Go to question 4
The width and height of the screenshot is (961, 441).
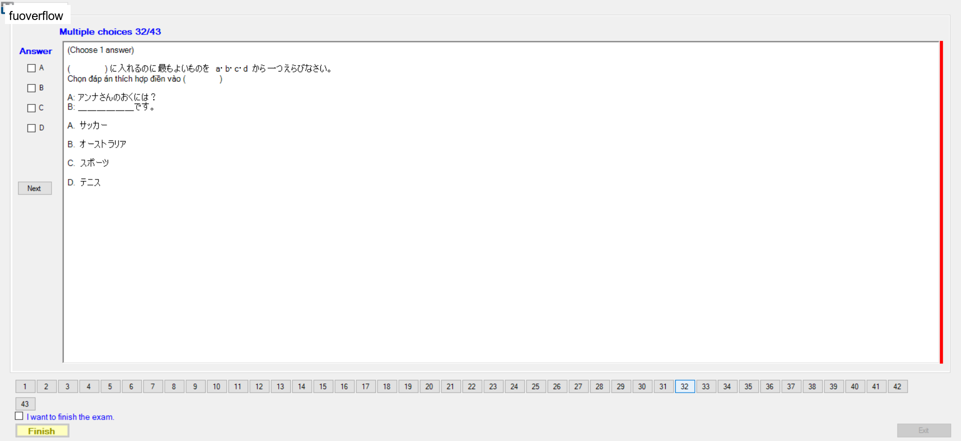pos(89,386)
